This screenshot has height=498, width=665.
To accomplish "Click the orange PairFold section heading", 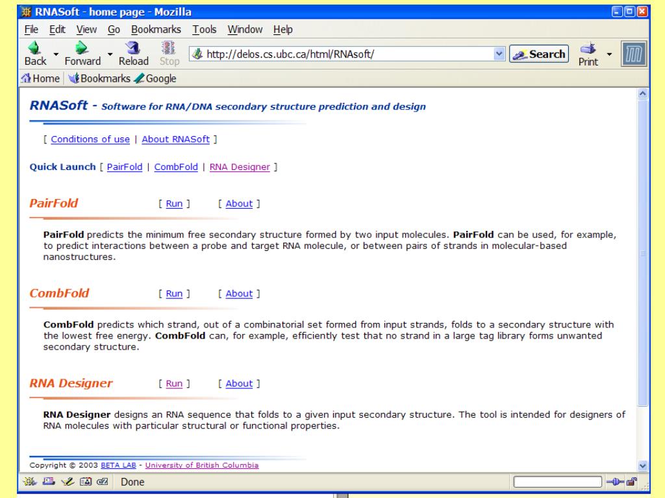I will [53, 203].
